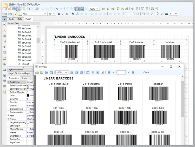Go to next page in Preview
195x147 pixels.
pos(128,72)
